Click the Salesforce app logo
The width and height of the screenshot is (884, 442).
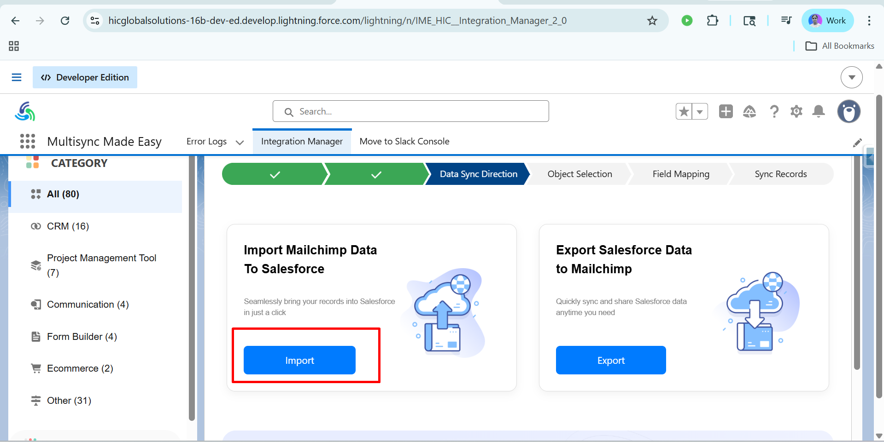click(x=25, y=111)
